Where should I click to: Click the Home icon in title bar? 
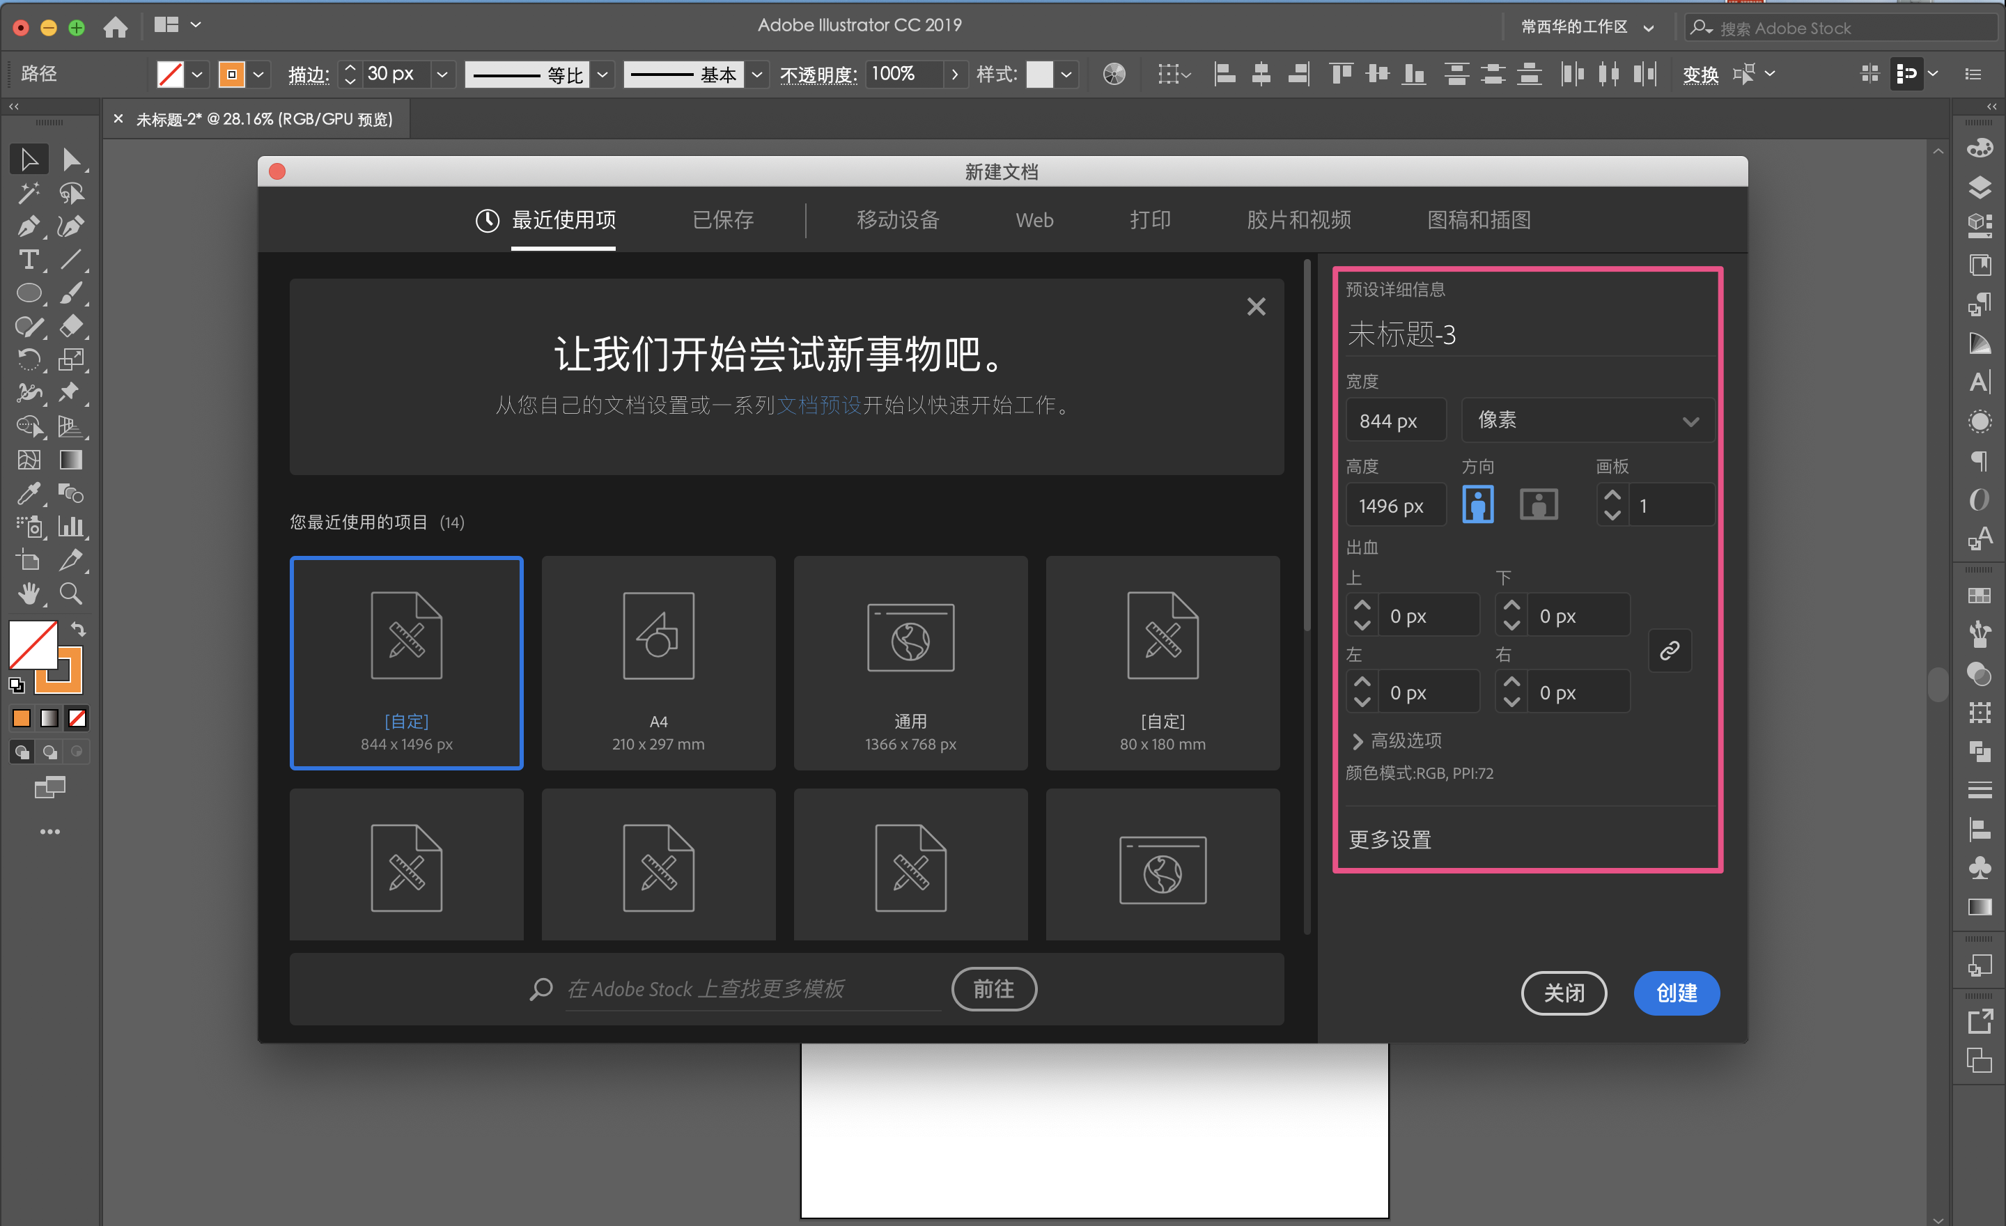coord(116,28)
